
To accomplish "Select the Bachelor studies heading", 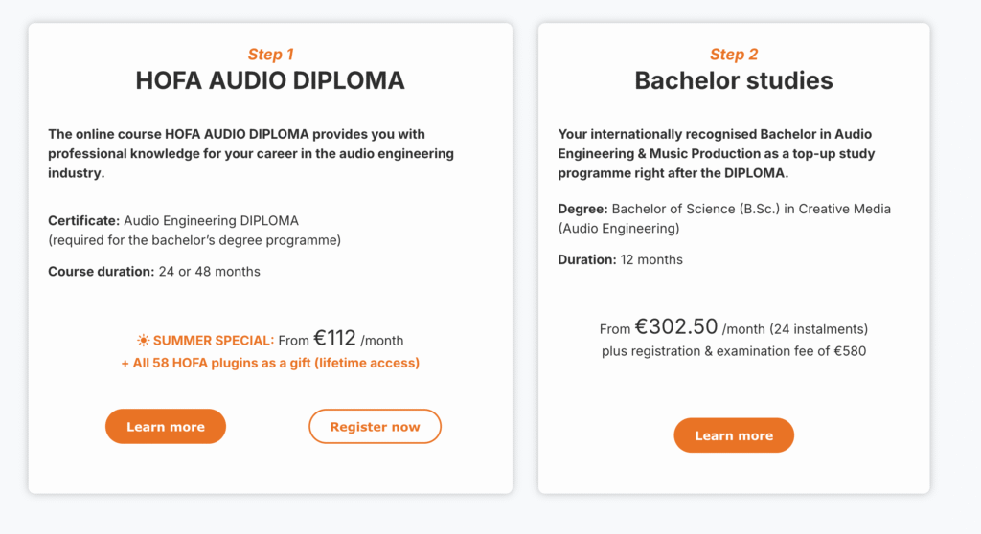I will coord(734,81).
